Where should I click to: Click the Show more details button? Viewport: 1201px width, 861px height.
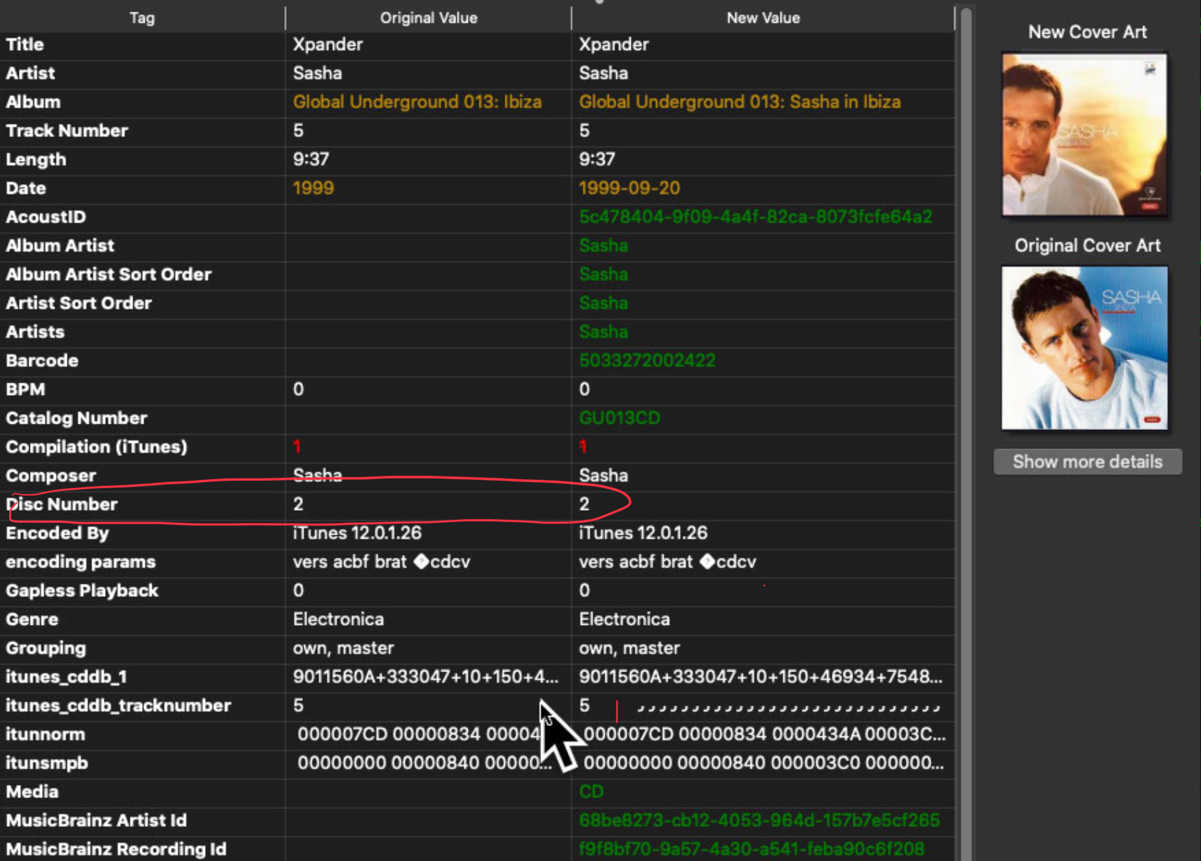(1087, 462)
